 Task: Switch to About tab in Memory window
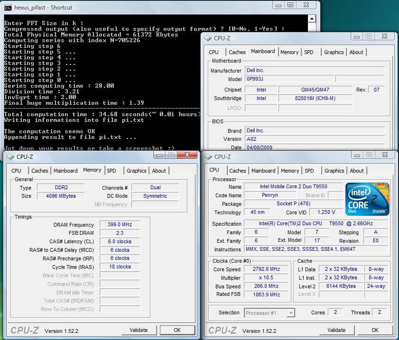[x=159, y=171]
